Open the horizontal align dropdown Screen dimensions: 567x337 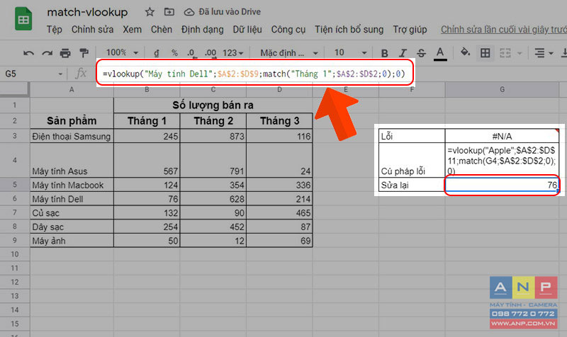pos(544,53)
